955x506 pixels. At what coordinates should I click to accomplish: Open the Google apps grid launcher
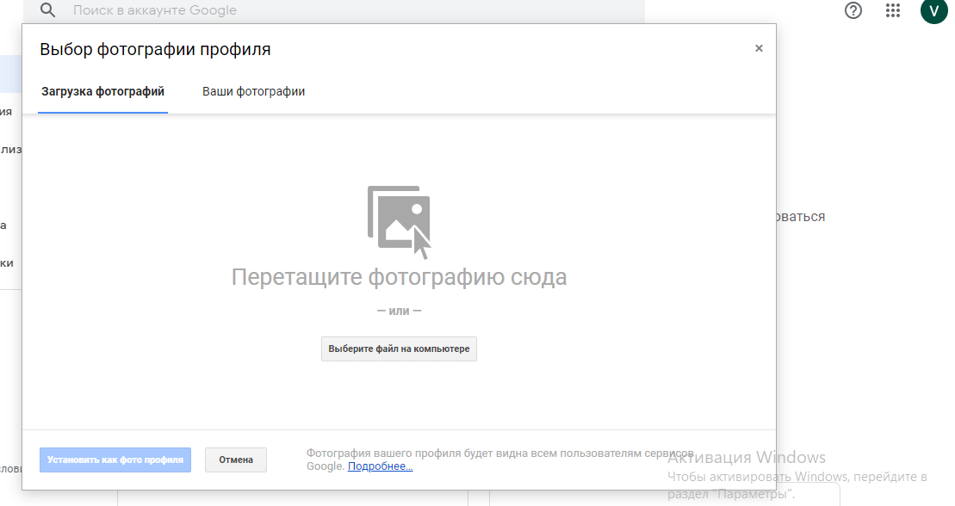[x=893, y=10]
